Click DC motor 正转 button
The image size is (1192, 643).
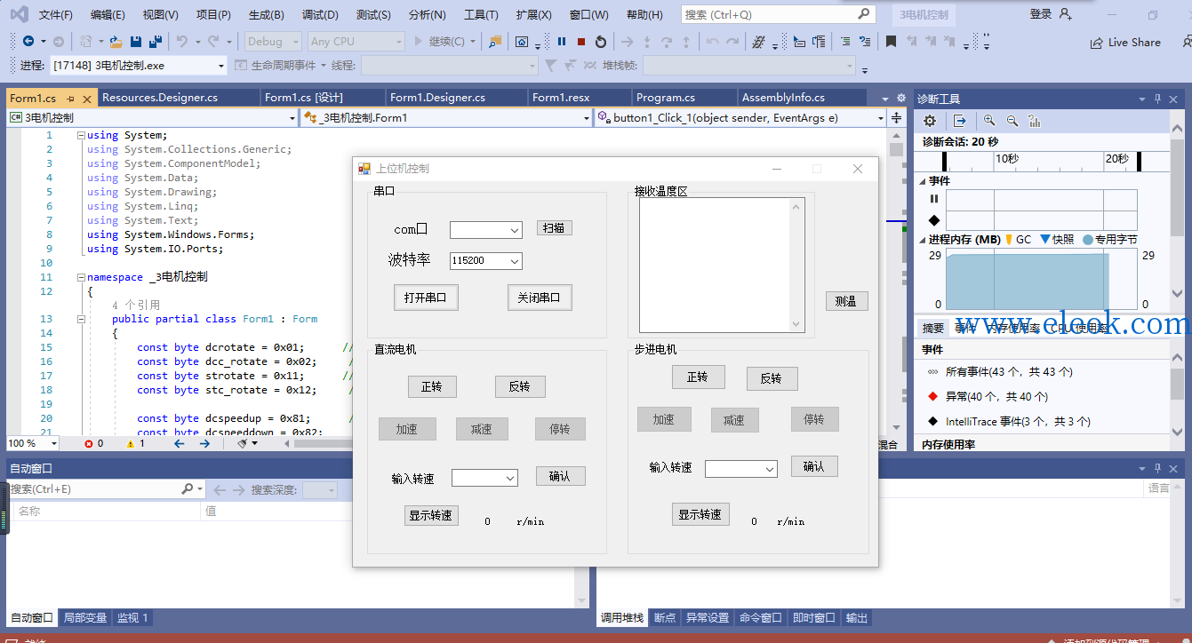[432, 386]
